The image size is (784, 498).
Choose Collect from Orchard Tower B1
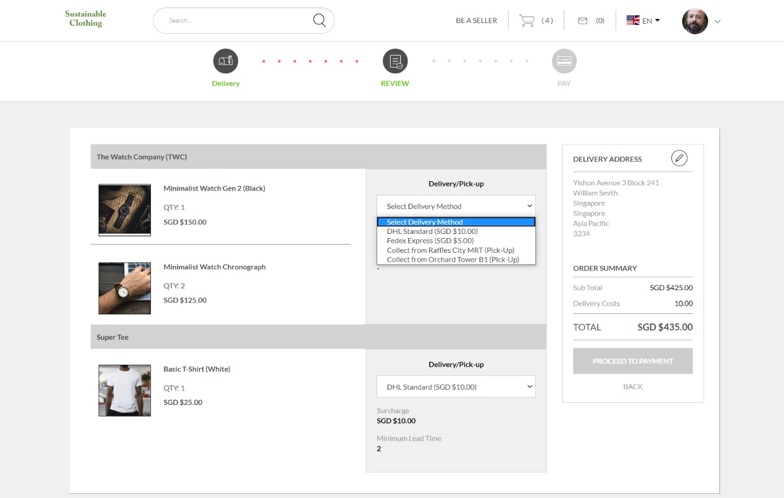(452, 259)
